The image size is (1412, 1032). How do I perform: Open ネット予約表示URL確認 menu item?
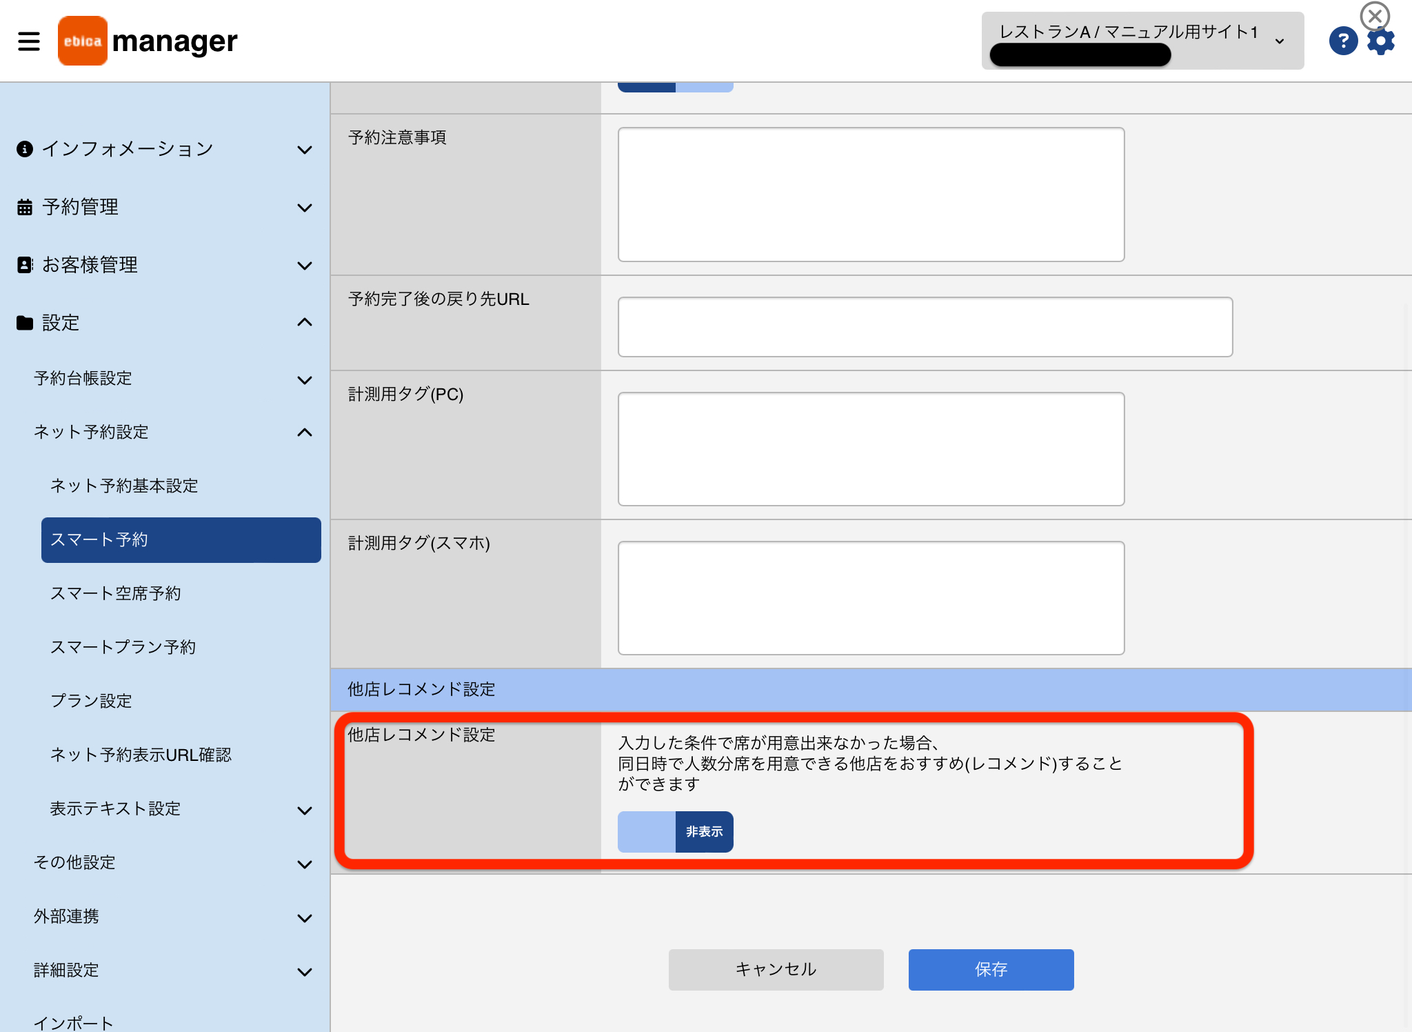tap(141, 755)
